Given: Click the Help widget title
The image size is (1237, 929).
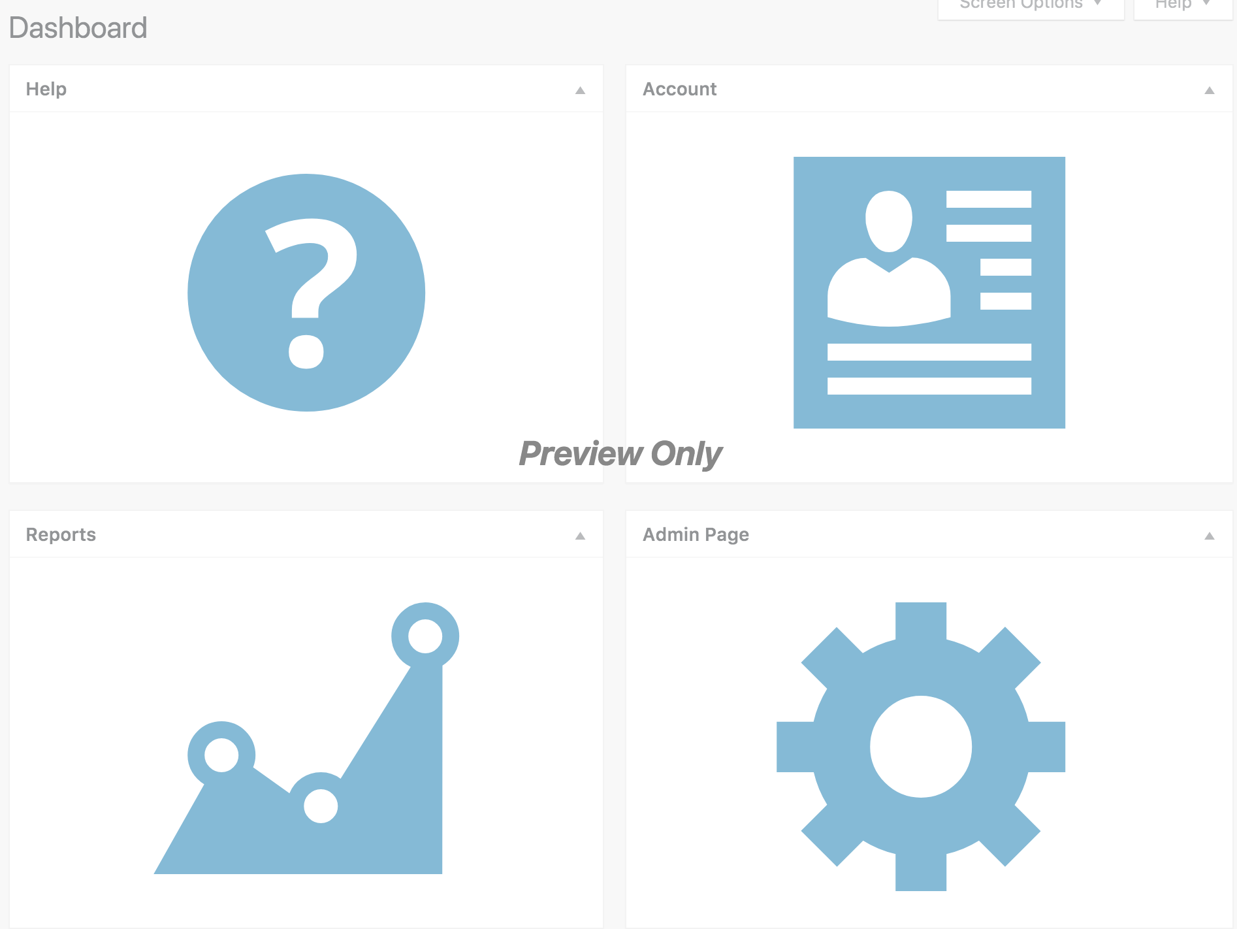Looking at the screenshot, I should tap(46, 90).
